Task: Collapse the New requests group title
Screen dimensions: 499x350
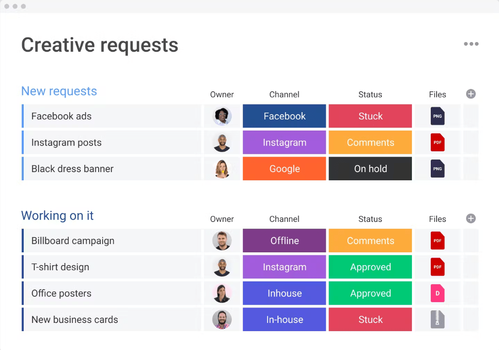Action: click(59, 91)
